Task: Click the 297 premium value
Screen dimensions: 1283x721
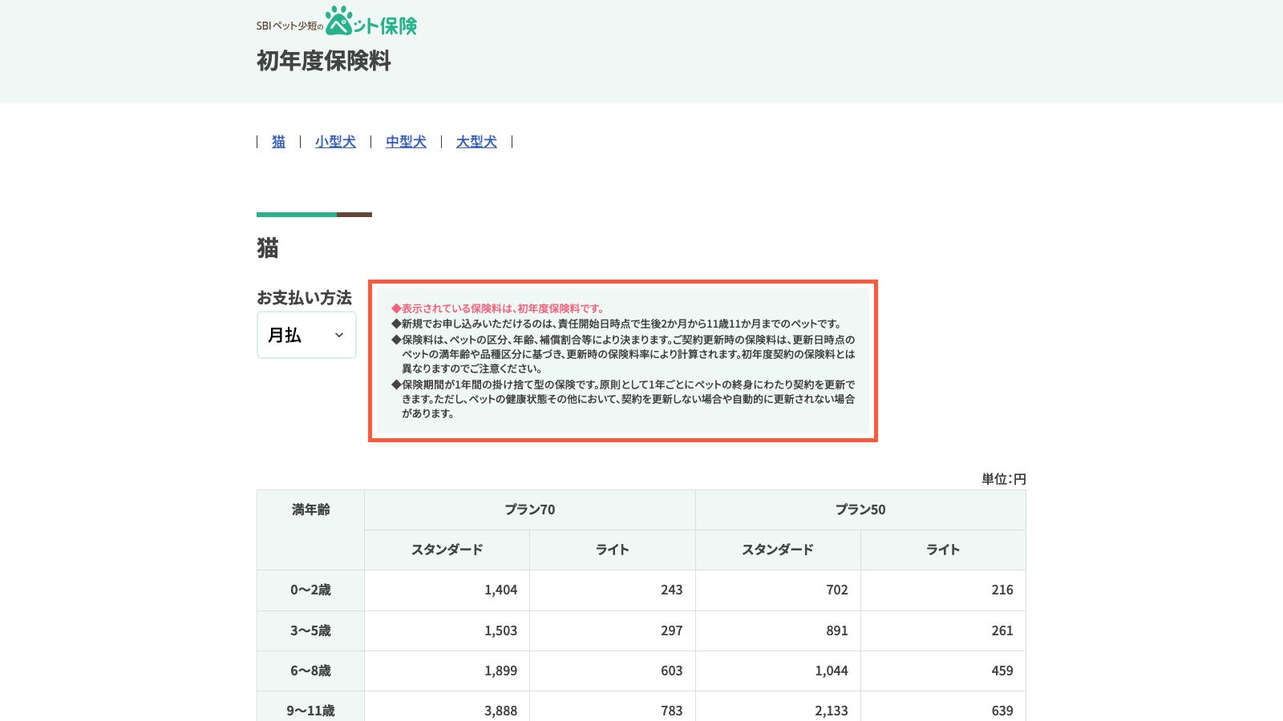Action: (672, 630)
